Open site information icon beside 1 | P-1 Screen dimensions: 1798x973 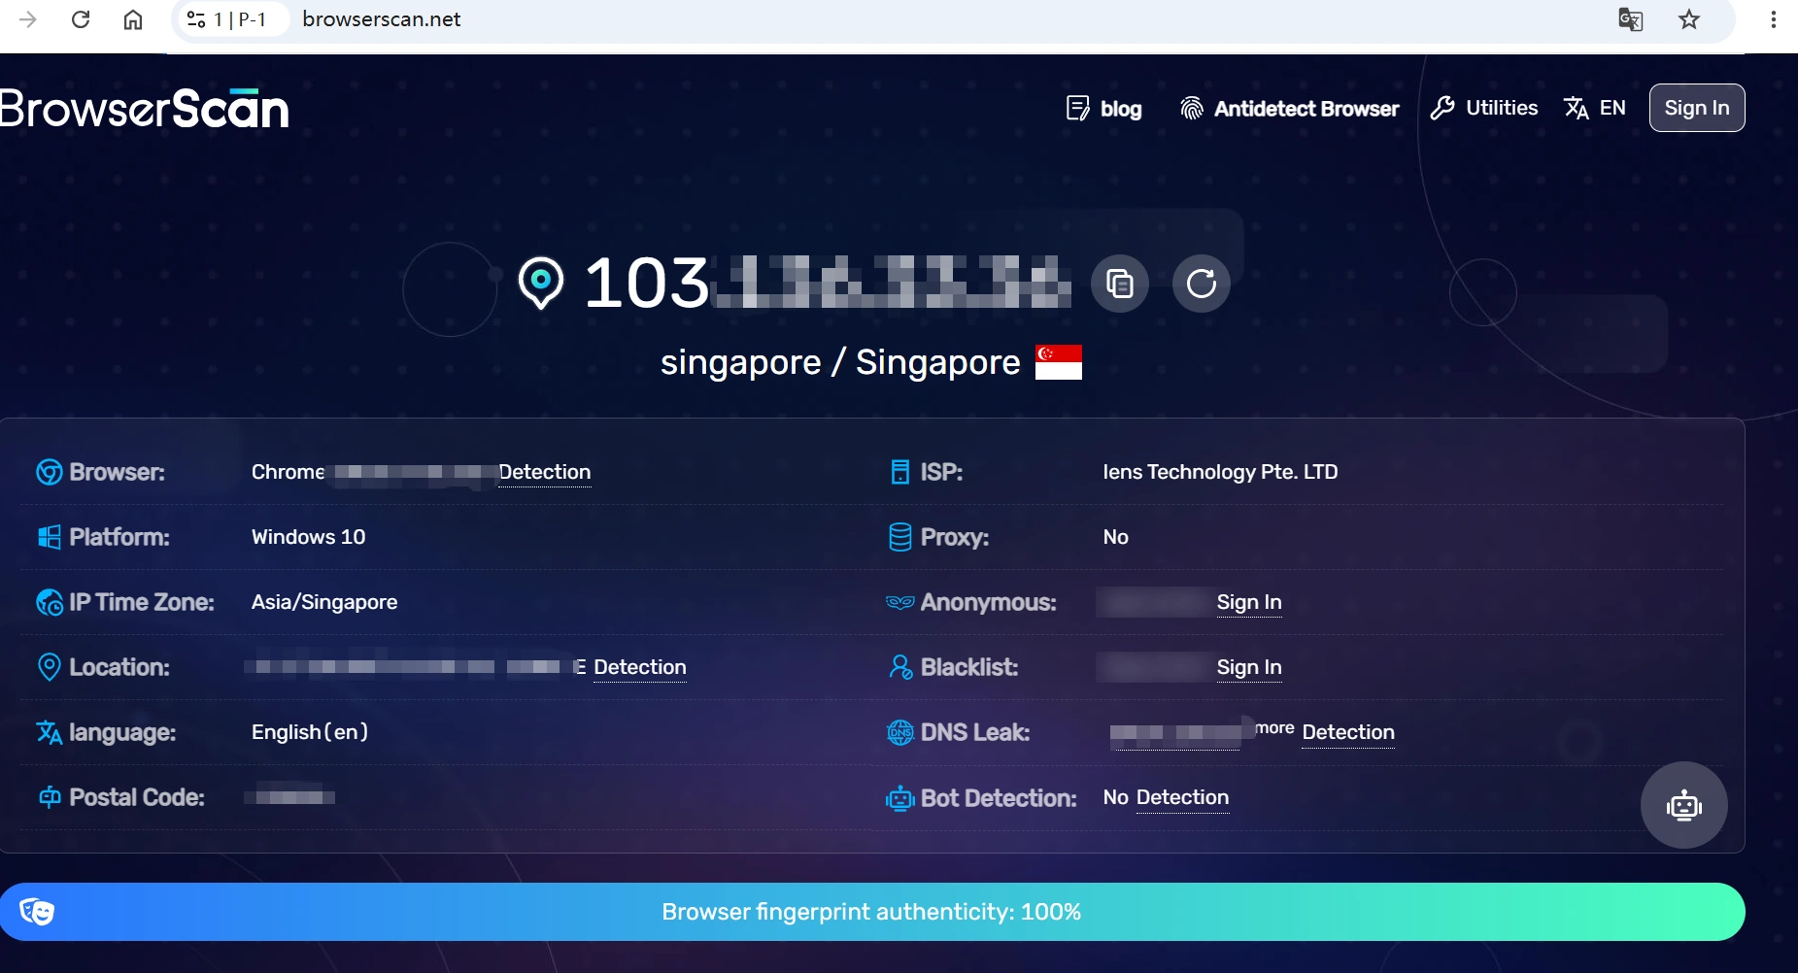[196, 19]
